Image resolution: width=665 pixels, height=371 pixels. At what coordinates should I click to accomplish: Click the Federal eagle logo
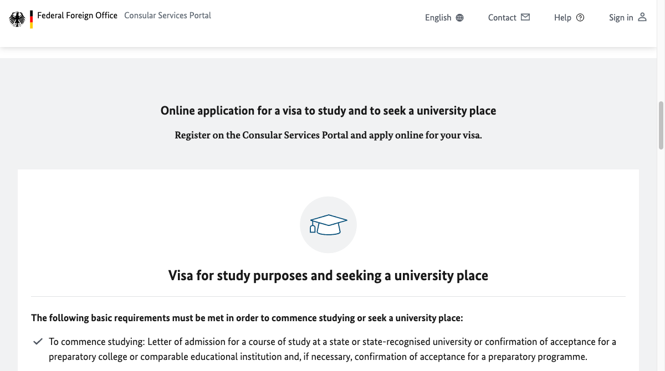[x=17, y=19]
